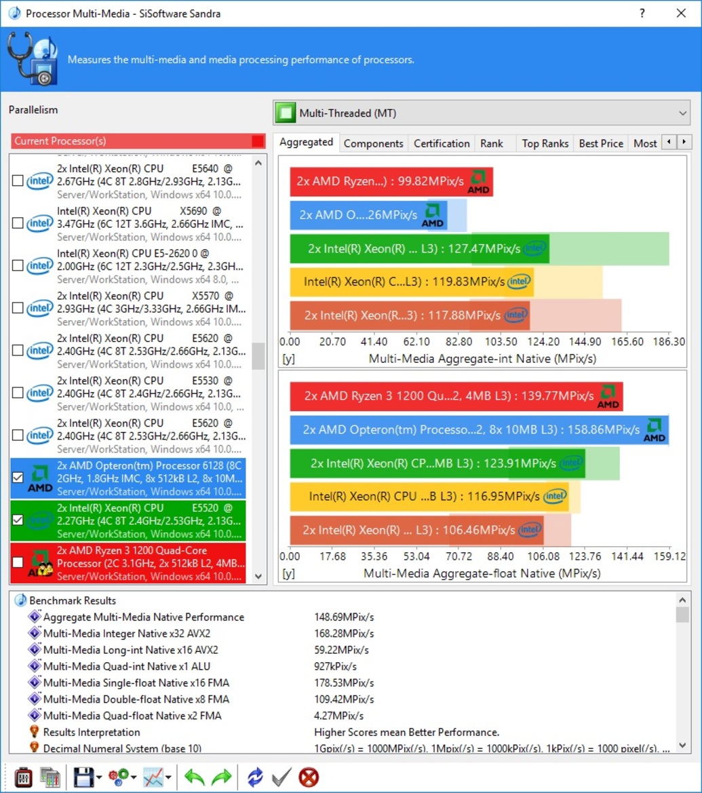Open the gears options toolbar icon
Image resolution: width=702 pixels, height=793 pixels.
pyautogui.click(x=119, y=777)
